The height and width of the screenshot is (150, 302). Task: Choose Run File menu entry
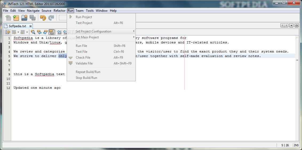coord(101,46)
